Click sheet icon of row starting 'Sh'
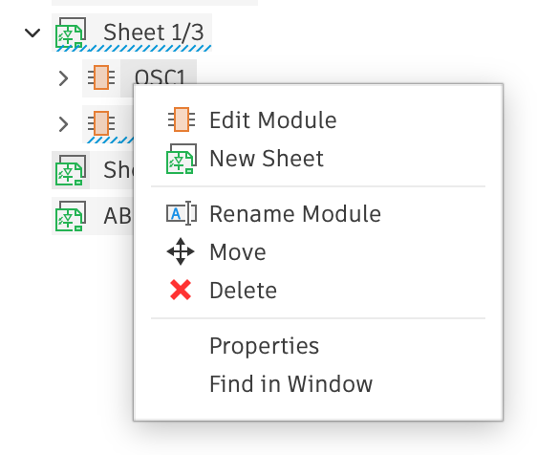This screenshot has height=455, width=537. click(71, 170)
